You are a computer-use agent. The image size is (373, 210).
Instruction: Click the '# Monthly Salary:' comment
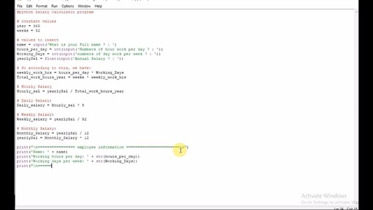[x=36, y=128]
